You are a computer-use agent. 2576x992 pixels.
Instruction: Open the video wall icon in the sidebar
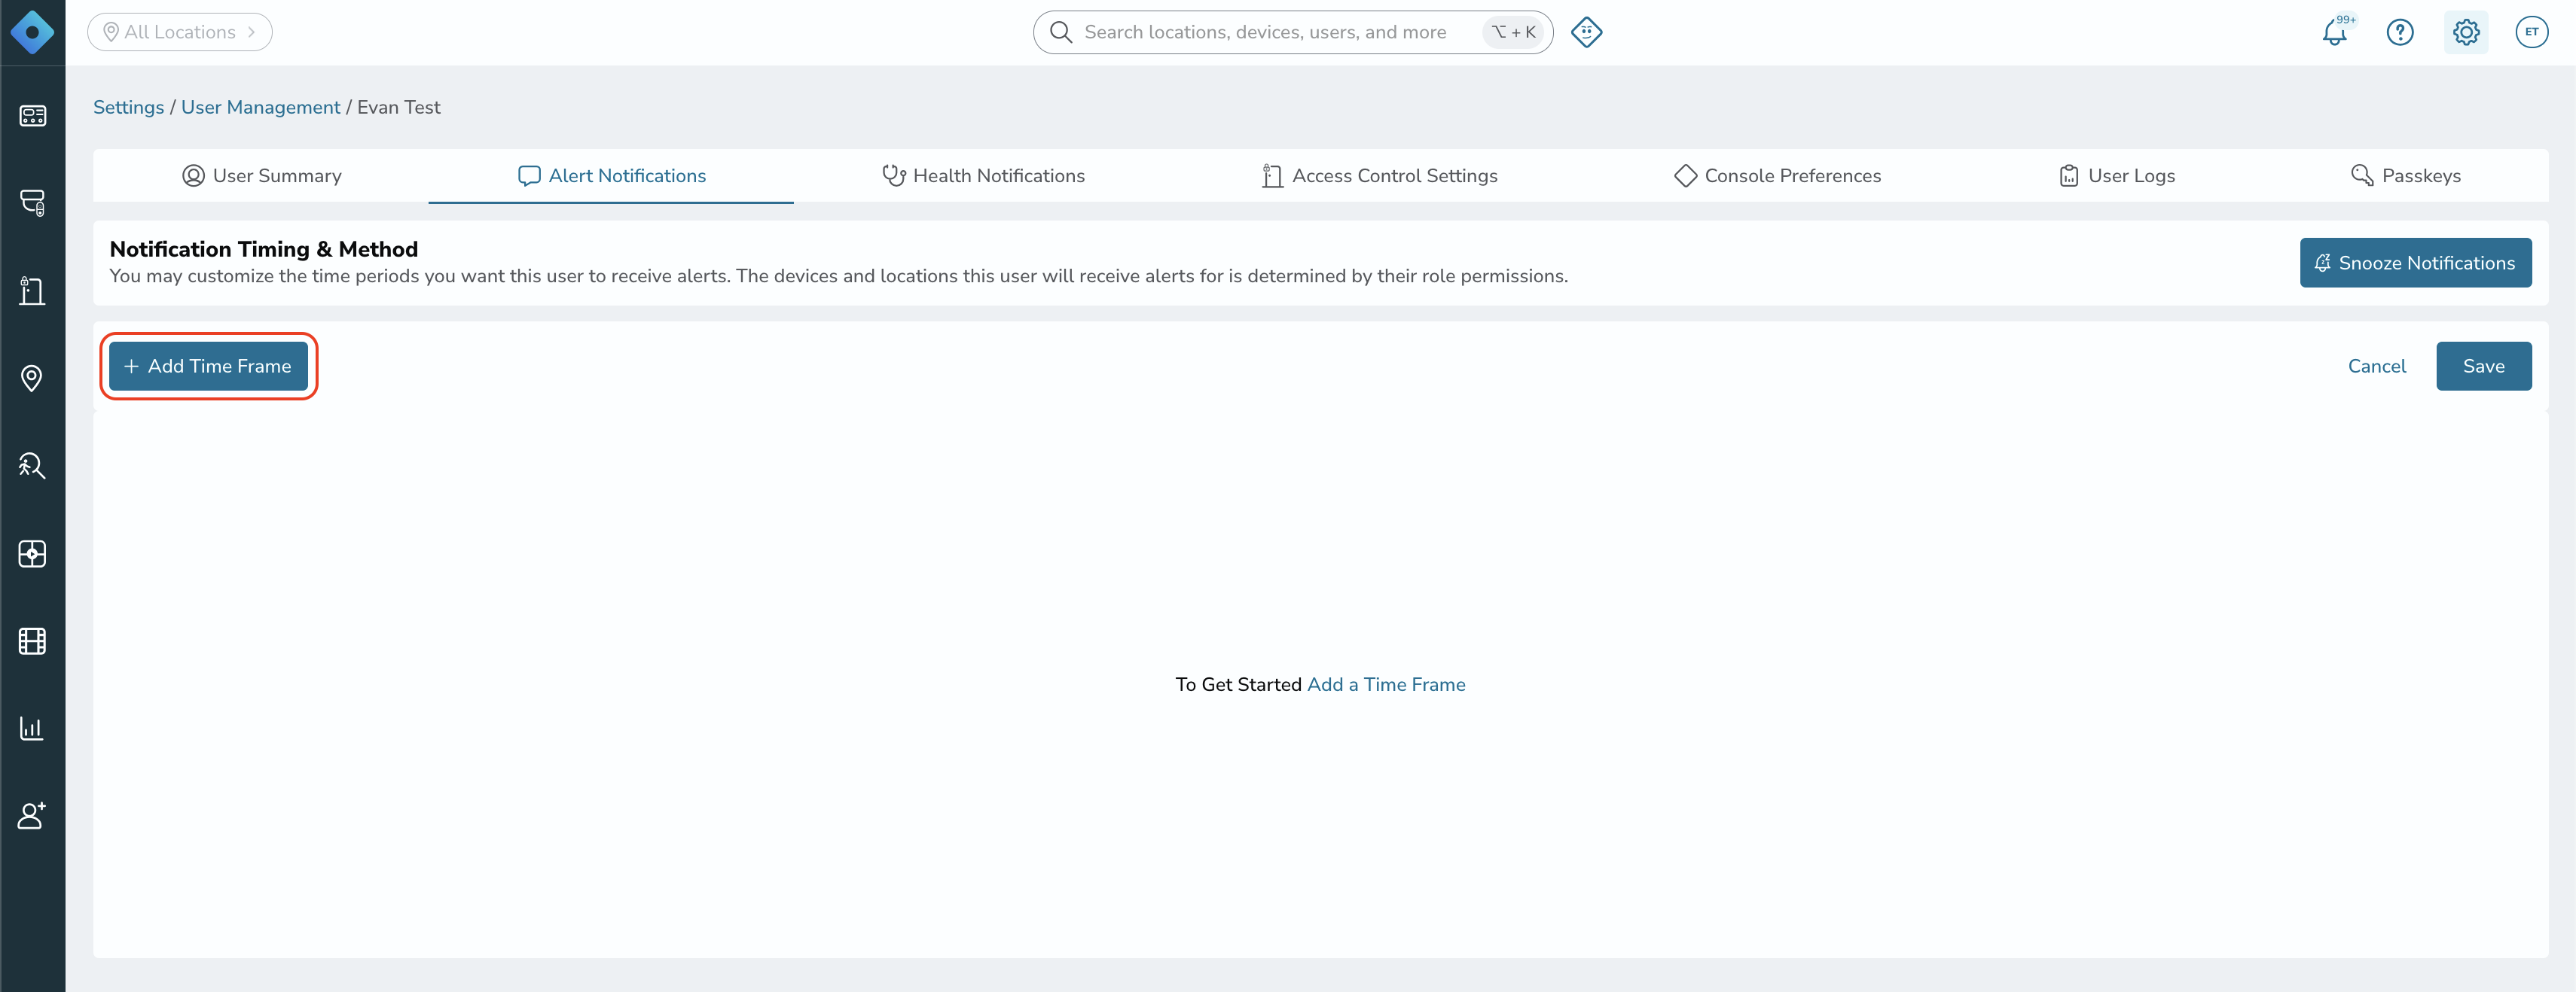pyautogui.click(x=32, y=553)
